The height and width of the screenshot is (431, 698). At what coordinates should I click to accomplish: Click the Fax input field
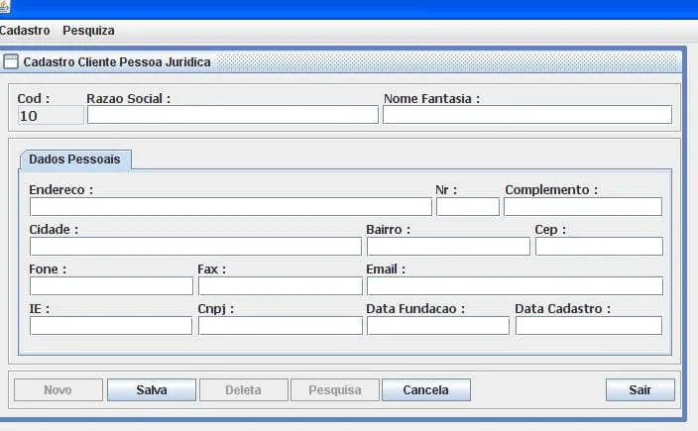(280, 286)
